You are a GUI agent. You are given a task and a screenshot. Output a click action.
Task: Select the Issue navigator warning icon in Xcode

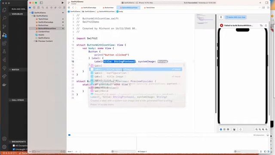[47, 8]
